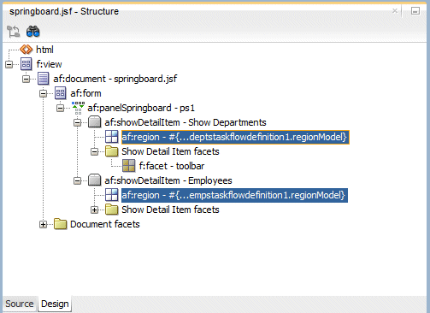This screenshot has height=313, width=430.
Task: Select the af:form row
Action: click(85, 93)
